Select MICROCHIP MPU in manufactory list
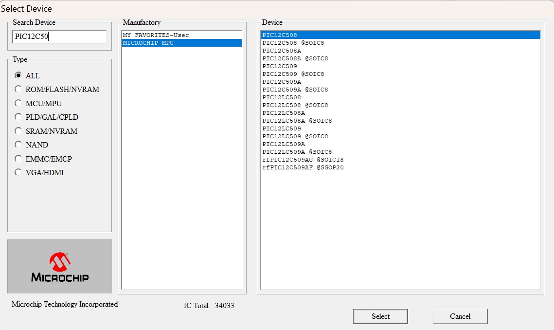 (148, 43)
